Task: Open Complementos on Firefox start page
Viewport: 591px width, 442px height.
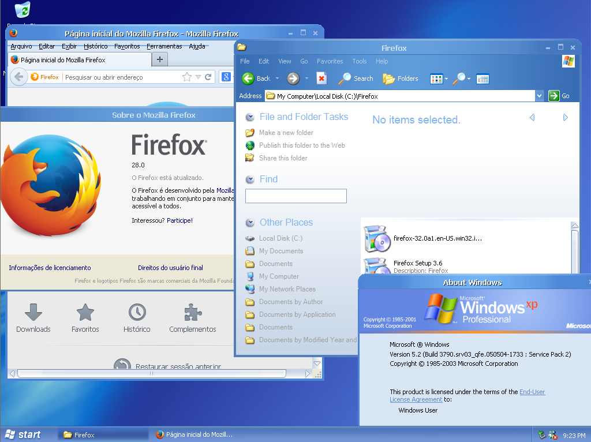Action: tap(193, 318)
